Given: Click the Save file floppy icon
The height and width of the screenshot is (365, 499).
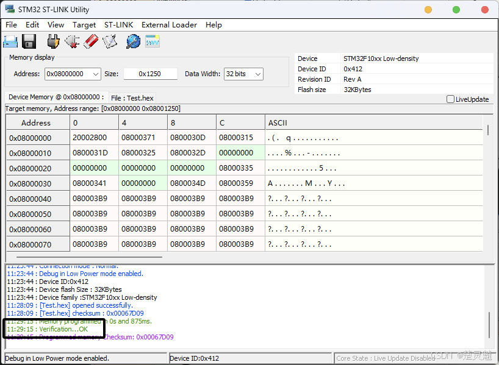Looking at the screenshot, I should coord(29,41).
